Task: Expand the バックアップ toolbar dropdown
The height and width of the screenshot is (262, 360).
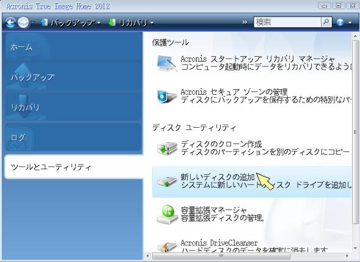Action: pos(99,23)
